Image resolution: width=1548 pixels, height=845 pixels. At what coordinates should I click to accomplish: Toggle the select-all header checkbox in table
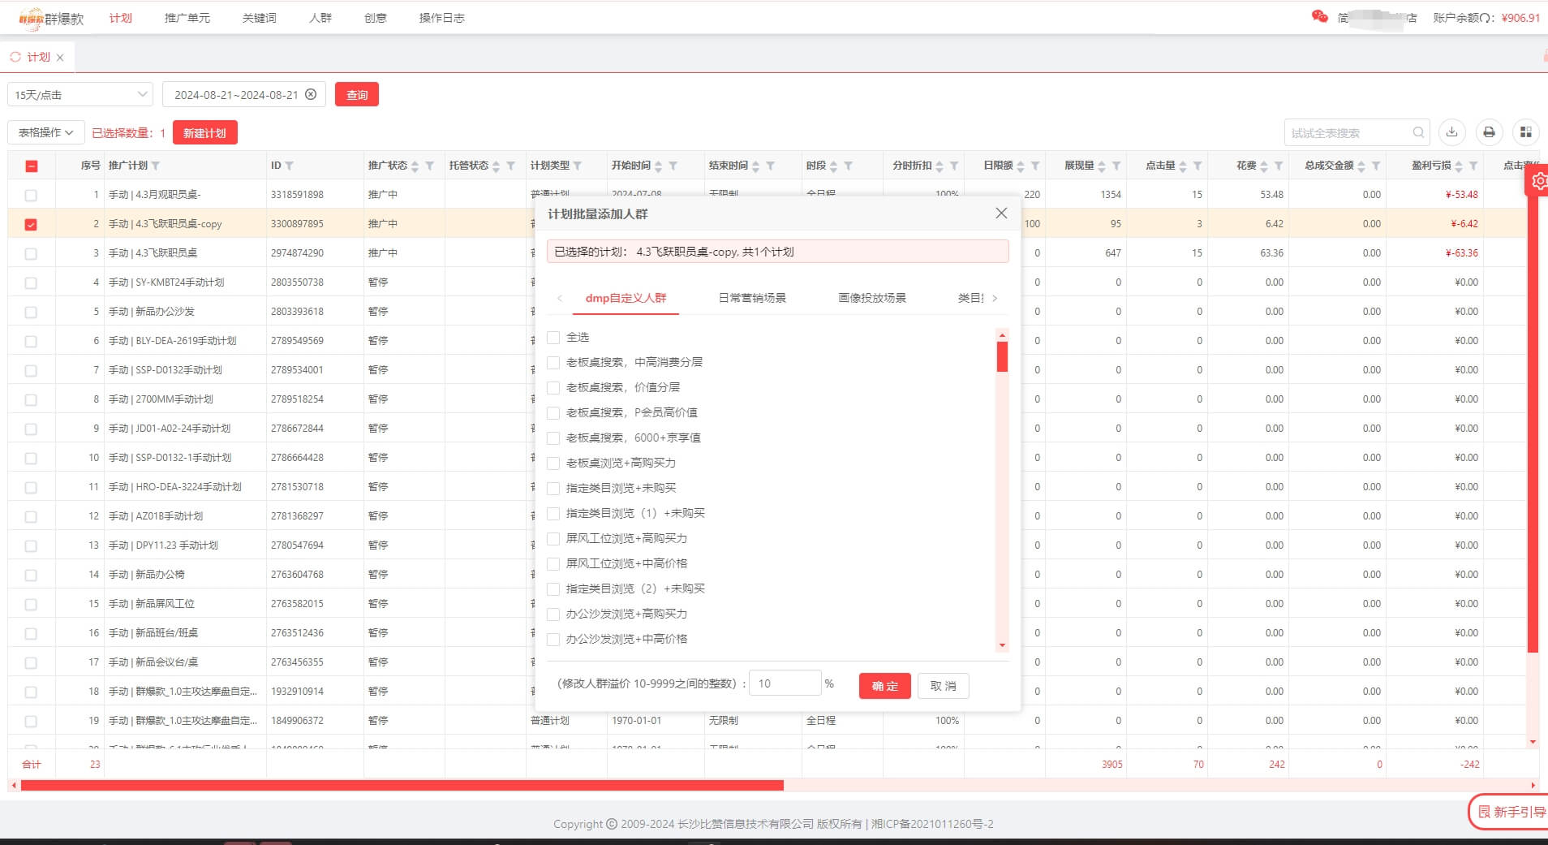pyautogui.click(x=31, y=166)
